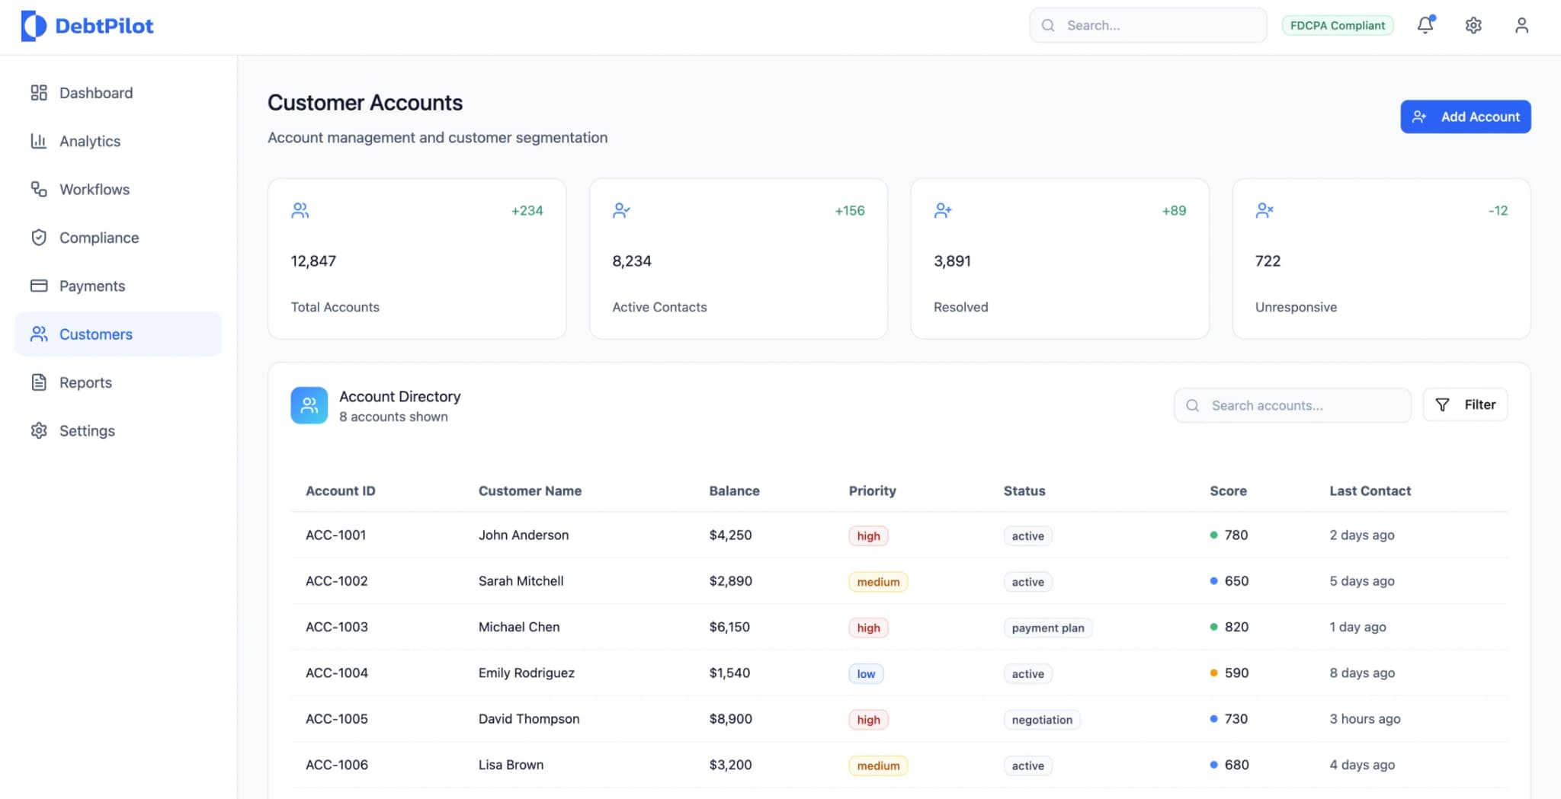Click the Account Directory blue icon
The height and width of the screenshot is (799, 1561).
[x=309, y=405]
